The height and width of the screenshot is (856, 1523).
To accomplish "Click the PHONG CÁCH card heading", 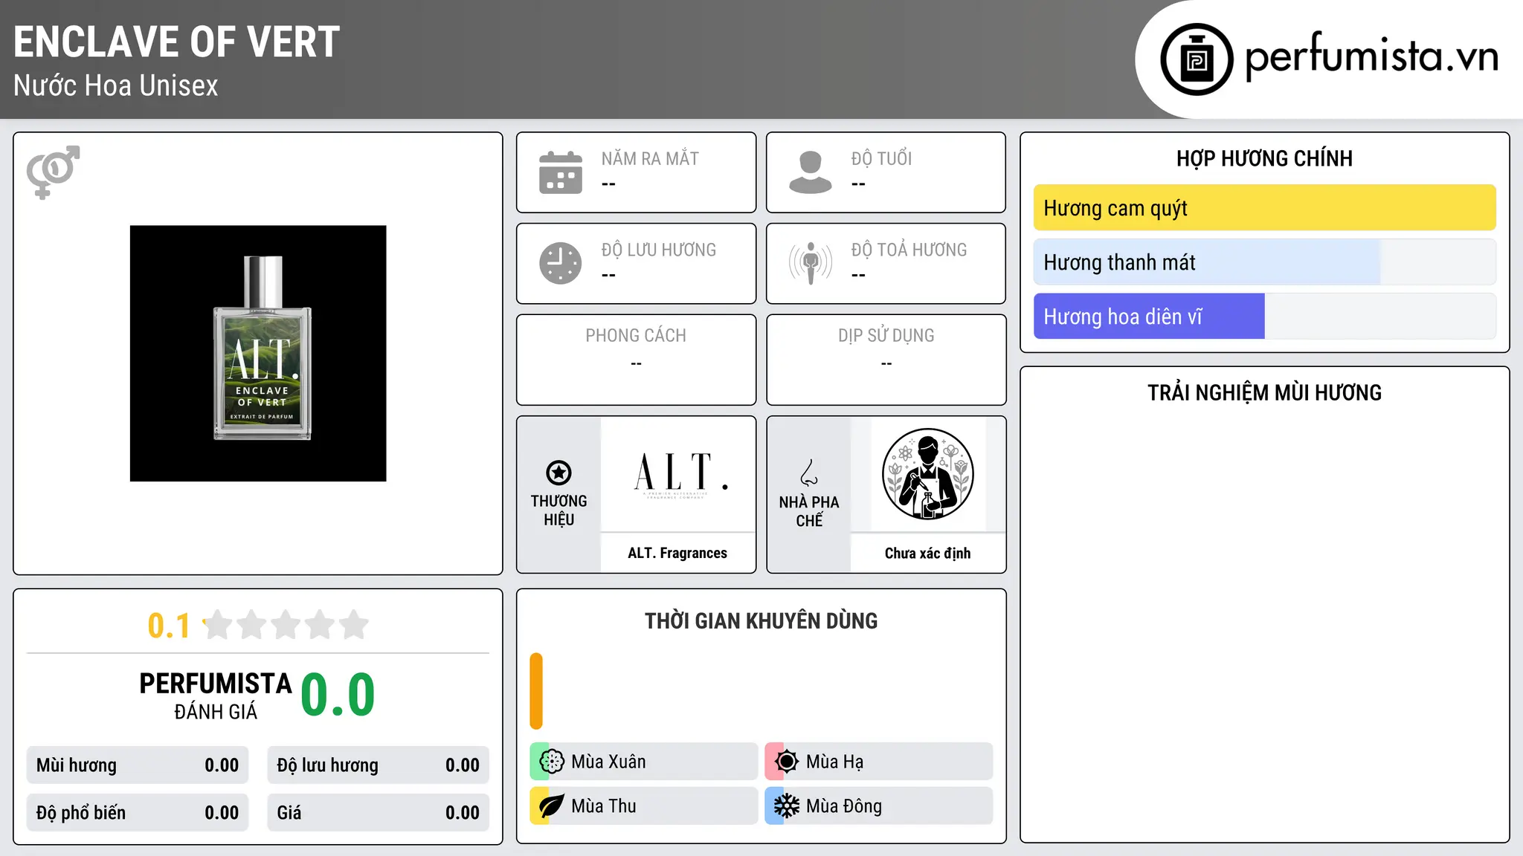I will coord(636,336).
